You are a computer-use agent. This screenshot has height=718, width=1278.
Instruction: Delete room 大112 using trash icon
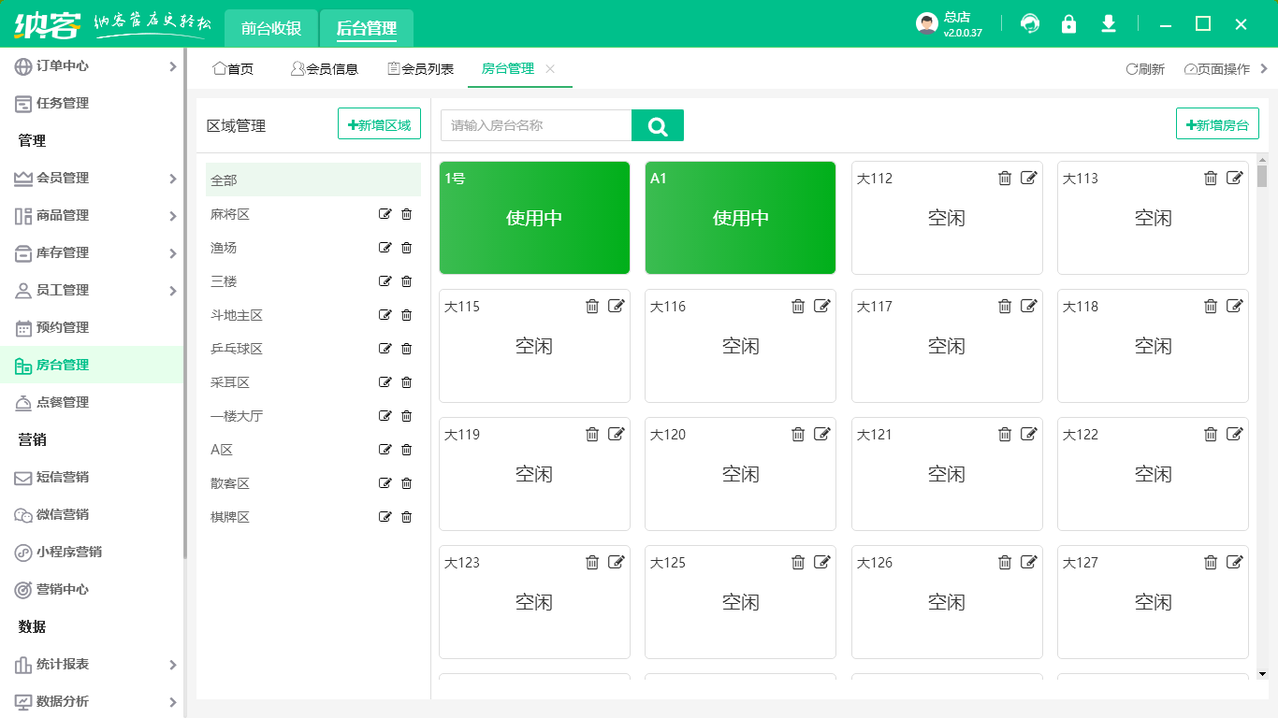pyautogui.click(x=1005, y=178)
